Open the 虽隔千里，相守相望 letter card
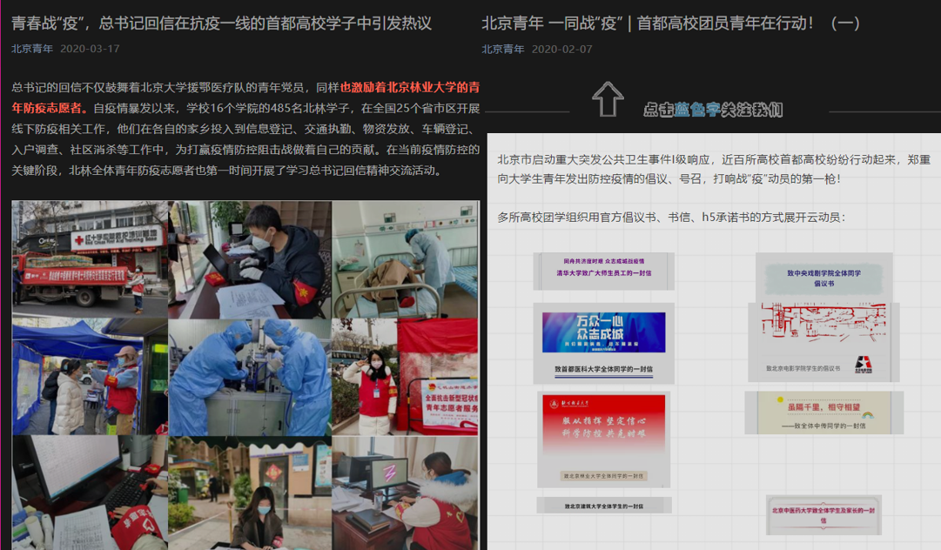Viewport: 941px width, 550px height. (x=824, y=412)
